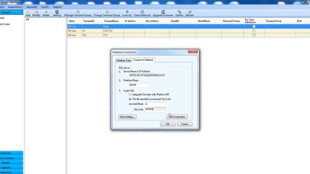Click the Look Up toolbar icon
310x174 pixels.
[x=127, y=14]
